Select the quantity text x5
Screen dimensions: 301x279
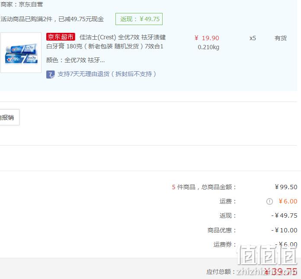253,38
